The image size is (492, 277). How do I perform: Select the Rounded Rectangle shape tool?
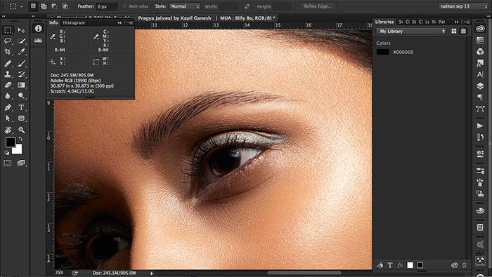point(21,119)
